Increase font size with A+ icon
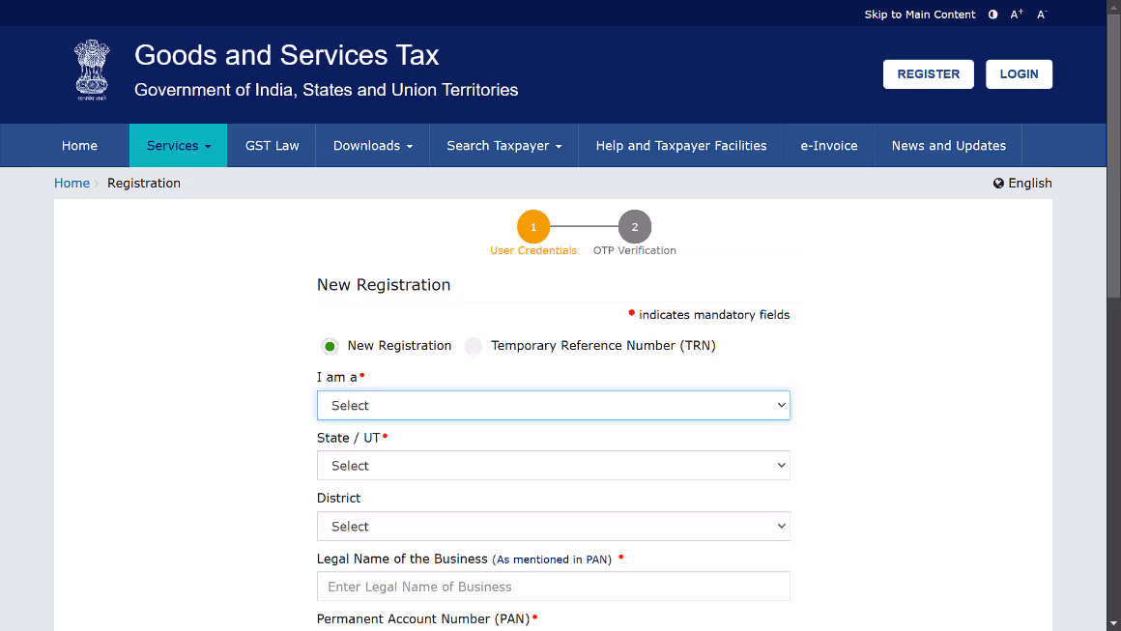Image resolution: width=1121 pixels, height=631 pixels. point(1017,14)
